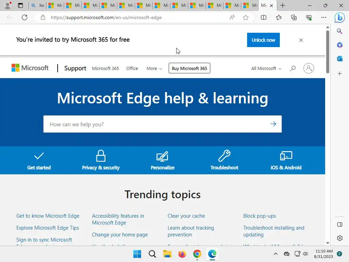Switch to the first 'ho' search tab
The height and width of the screenshot is (262, 349).
[x=37, y=5]
